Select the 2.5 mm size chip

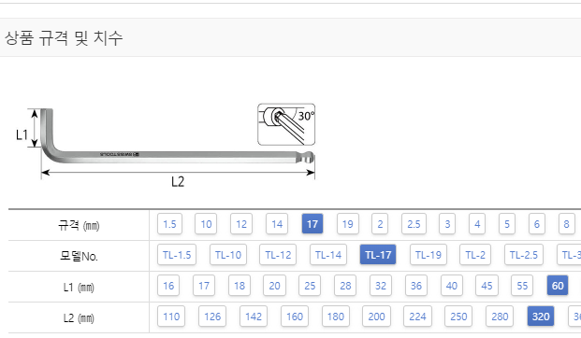click(x=414, y=224)
